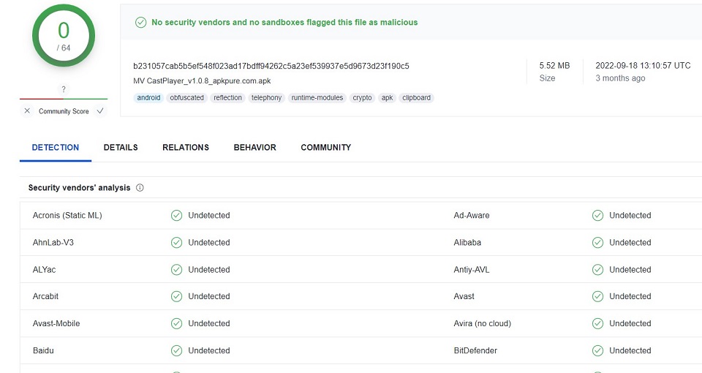Click the community score upvote checkmark icon
Screen dimensions: 702x373
[x=100, y=110]
